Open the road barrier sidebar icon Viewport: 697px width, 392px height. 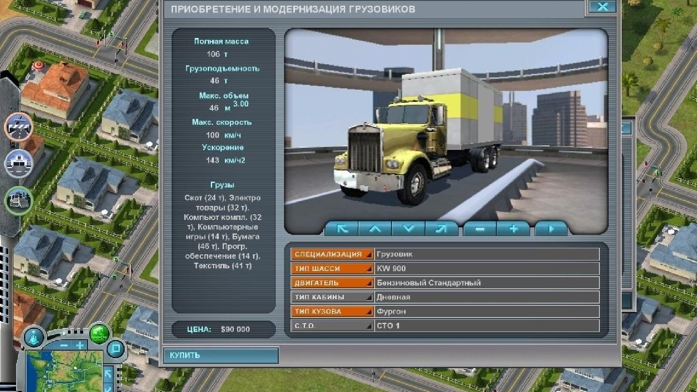click(18, 126)
